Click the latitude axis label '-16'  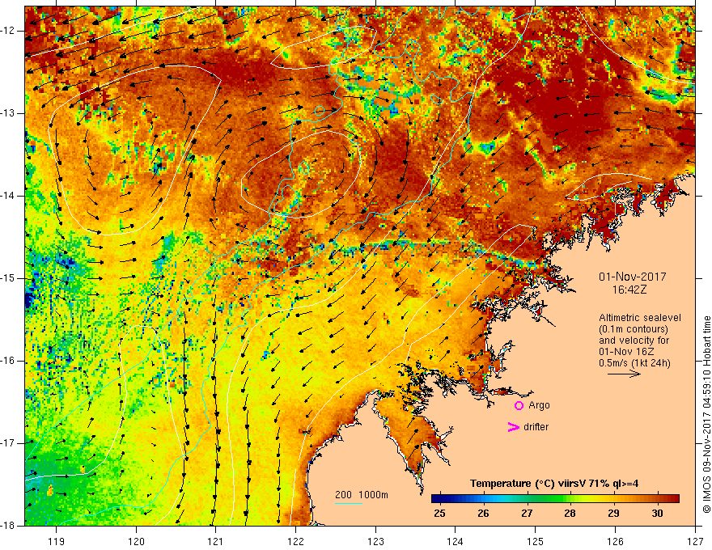coord(8,361)
